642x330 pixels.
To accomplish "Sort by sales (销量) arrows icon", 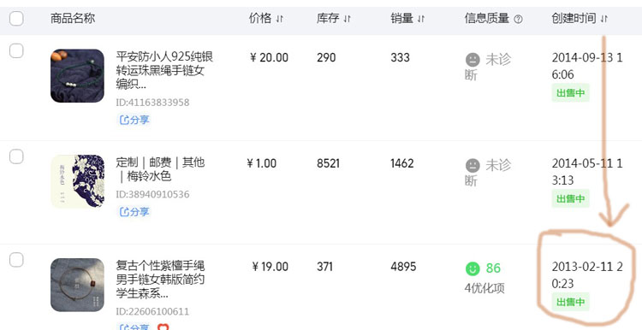I will (x=421, y=19).
